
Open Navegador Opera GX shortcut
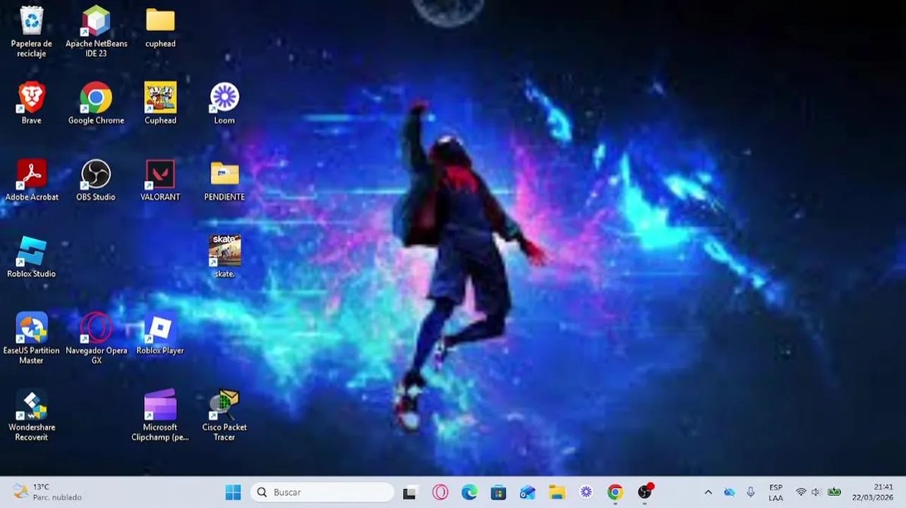tap(96, 339)
